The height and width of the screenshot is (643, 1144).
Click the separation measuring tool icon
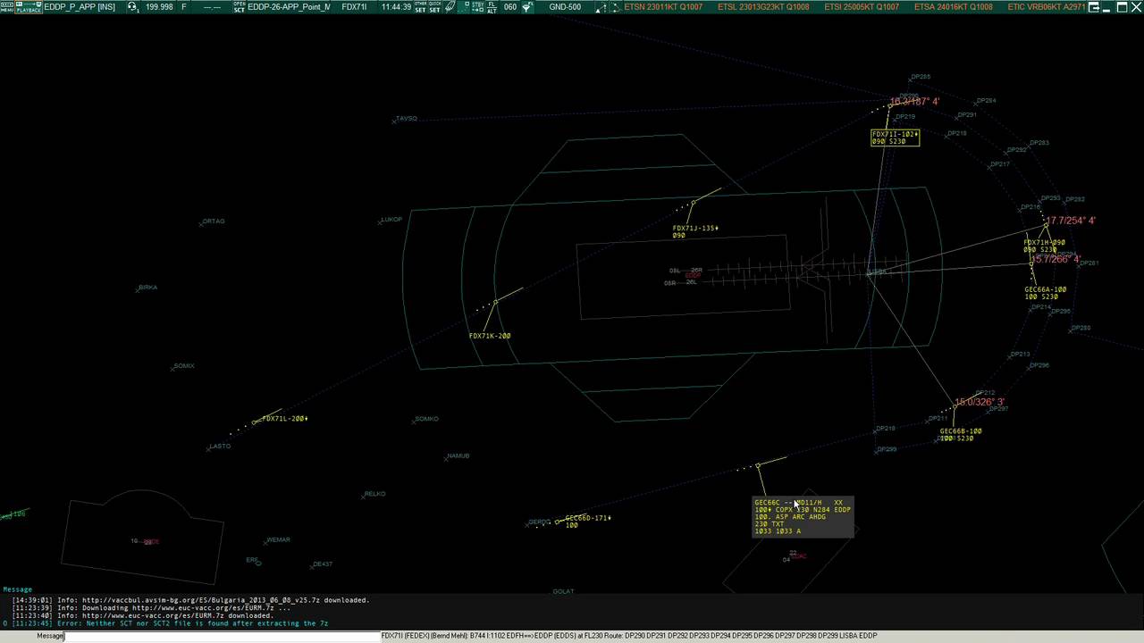tap(600, 6)
